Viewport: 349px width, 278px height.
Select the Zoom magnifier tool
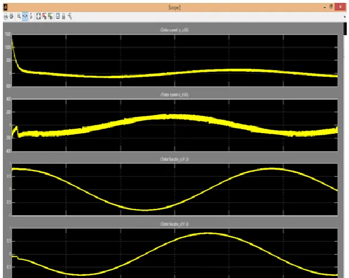click(19, 16)
